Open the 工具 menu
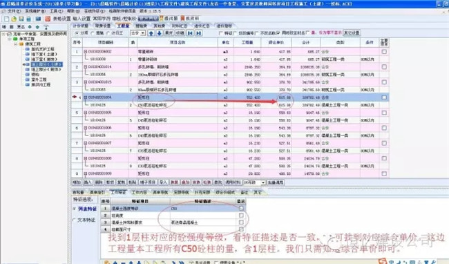Image resolution: width=449 pixels, height=264 pixels. pyautogui.click(x=56, y=11)
